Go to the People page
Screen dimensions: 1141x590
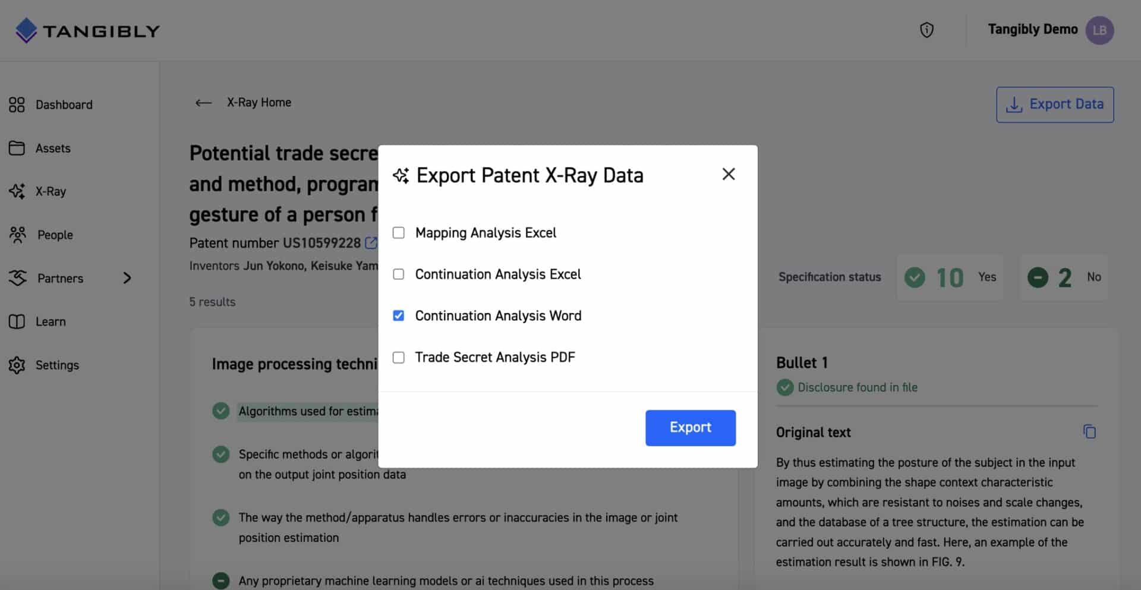[x=55, y=235]
